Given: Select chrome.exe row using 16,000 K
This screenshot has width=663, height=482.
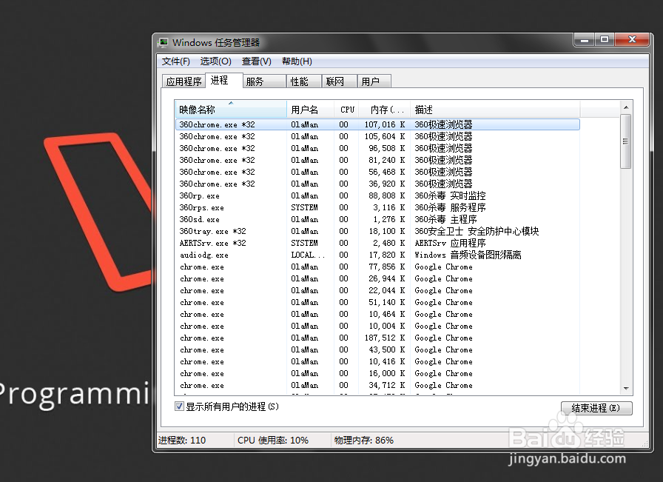Looking at the screenshot, I should click(x=377, y=373).
